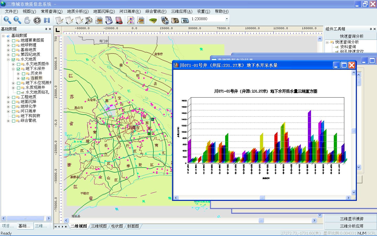The image size is (377, 236).
Task: Pin the 基础数据 panel with pushpin icon
Action: tap(46, 29)
